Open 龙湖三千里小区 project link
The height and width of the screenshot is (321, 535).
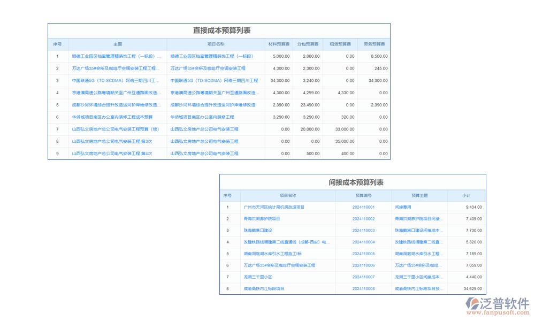258,277
